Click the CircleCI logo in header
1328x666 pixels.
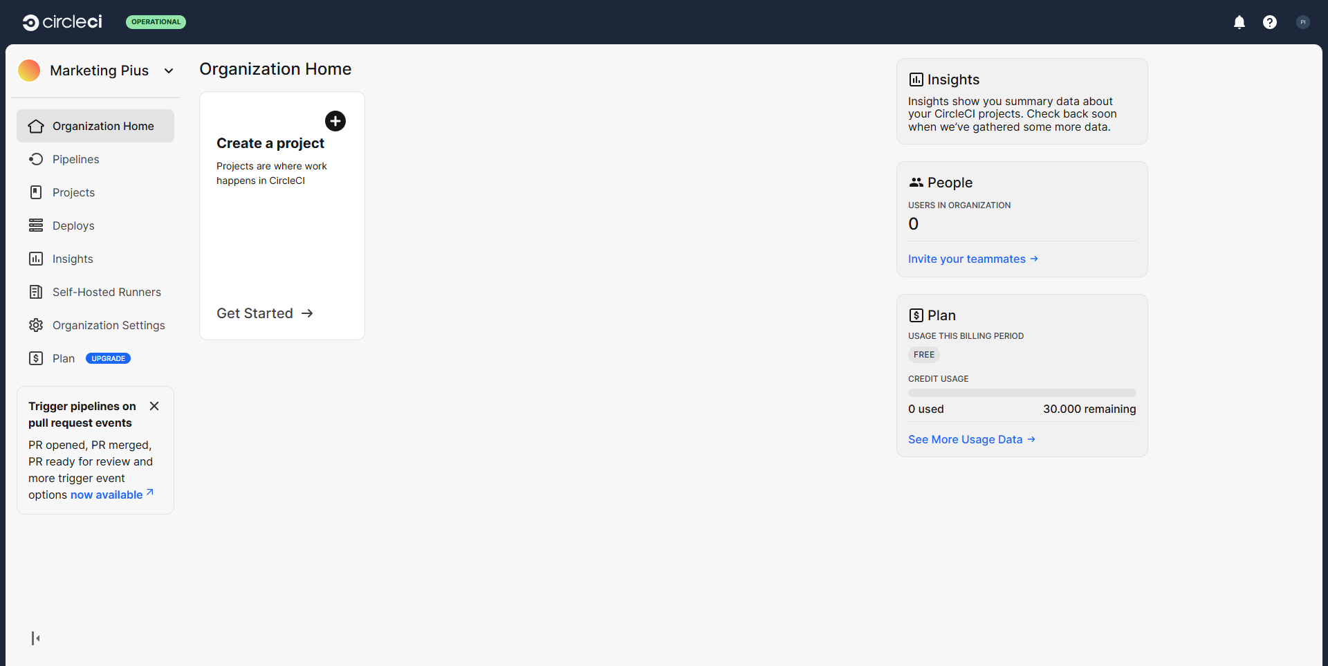pos(62,22)
